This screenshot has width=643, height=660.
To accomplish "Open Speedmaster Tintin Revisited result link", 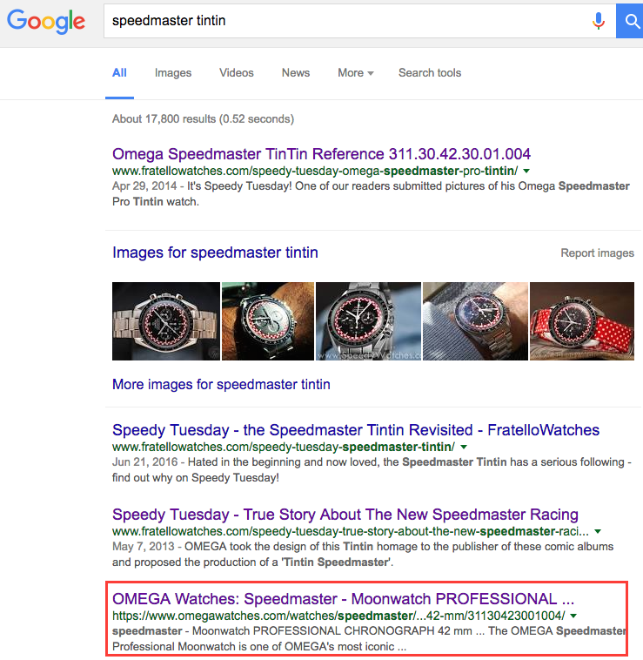I will click(356, 430).
